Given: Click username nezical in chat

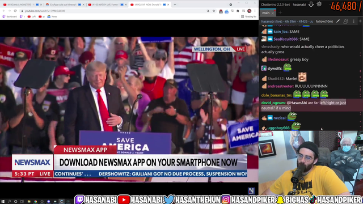Looking at the screenshot, I should [280, 118].
